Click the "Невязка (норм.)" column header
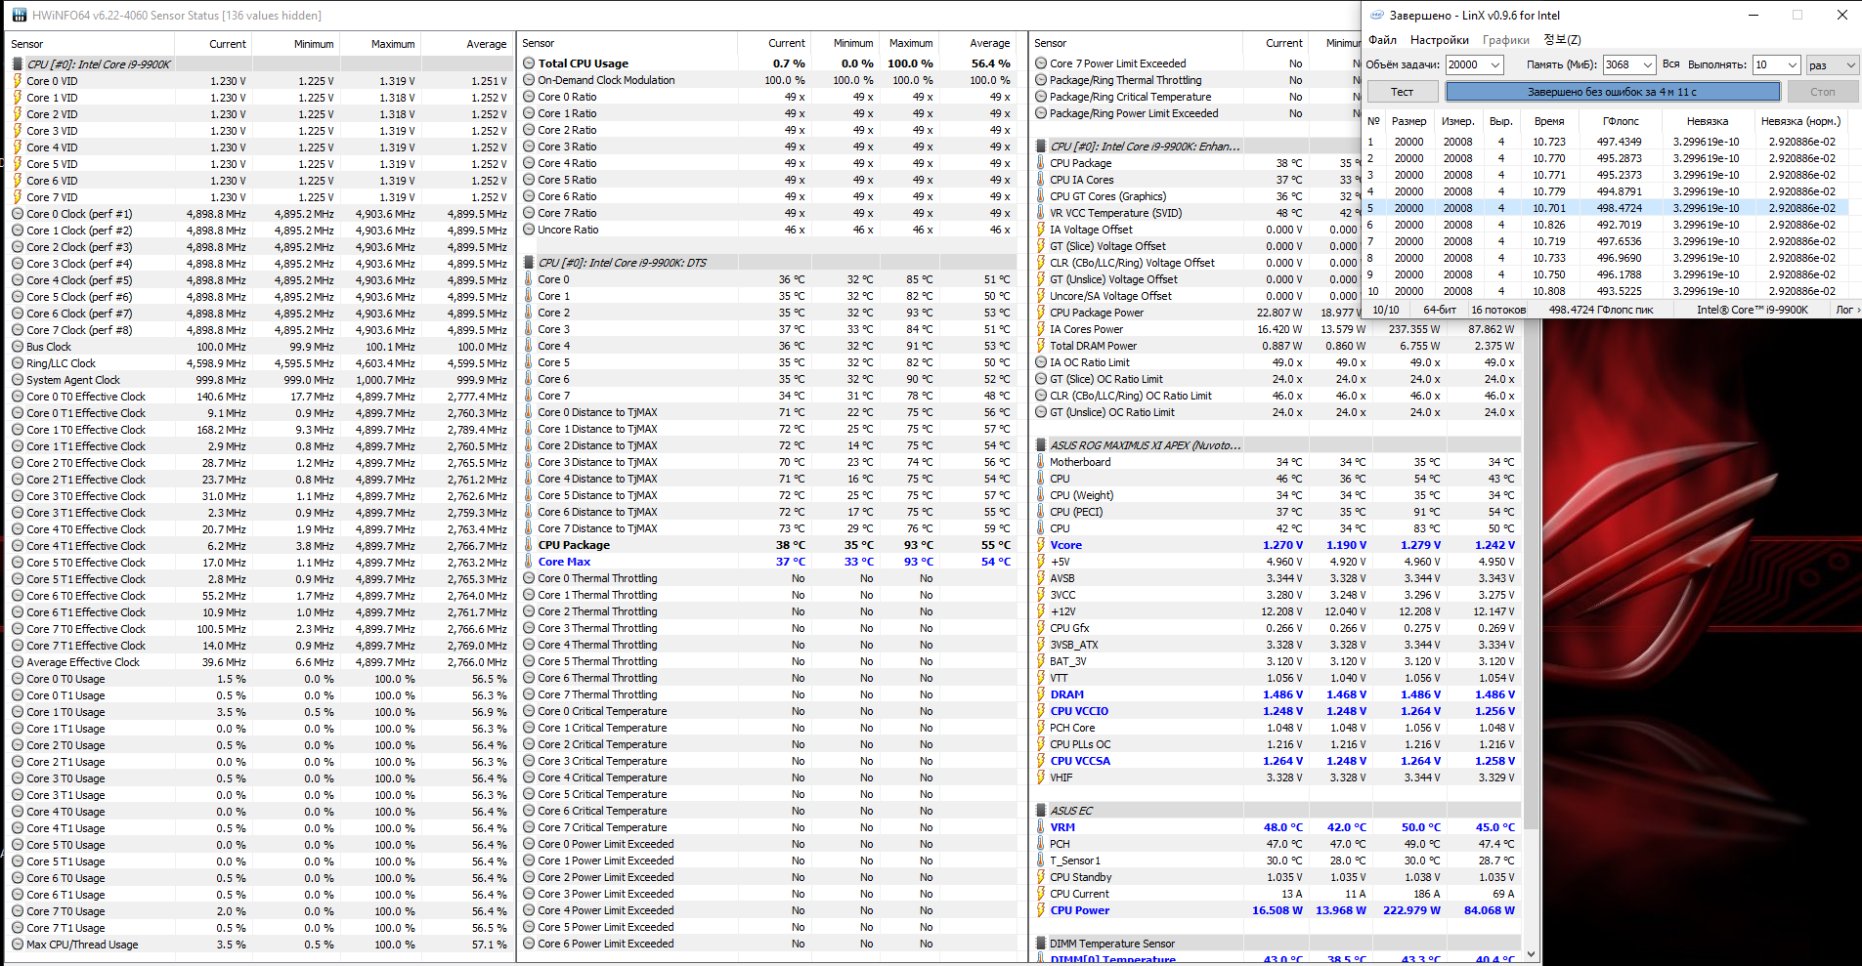Screen dimensions: 1862x966 click(1800, 121)
